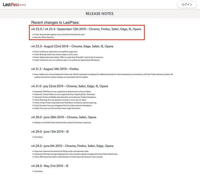Image resolution: width=200 pixels, height=177 pixels.
Task: Click the LastPass logo
Action: 14,5
